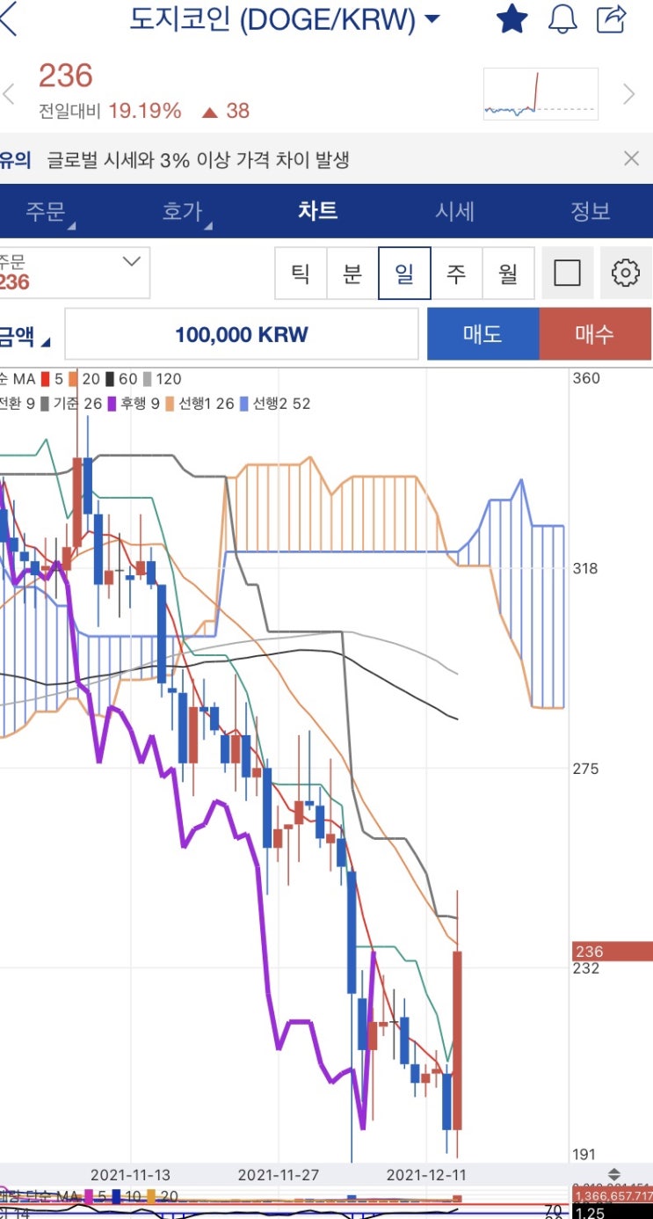Tap the current price 236 axis marker
Screen dimensions: 653x1219
613,952
